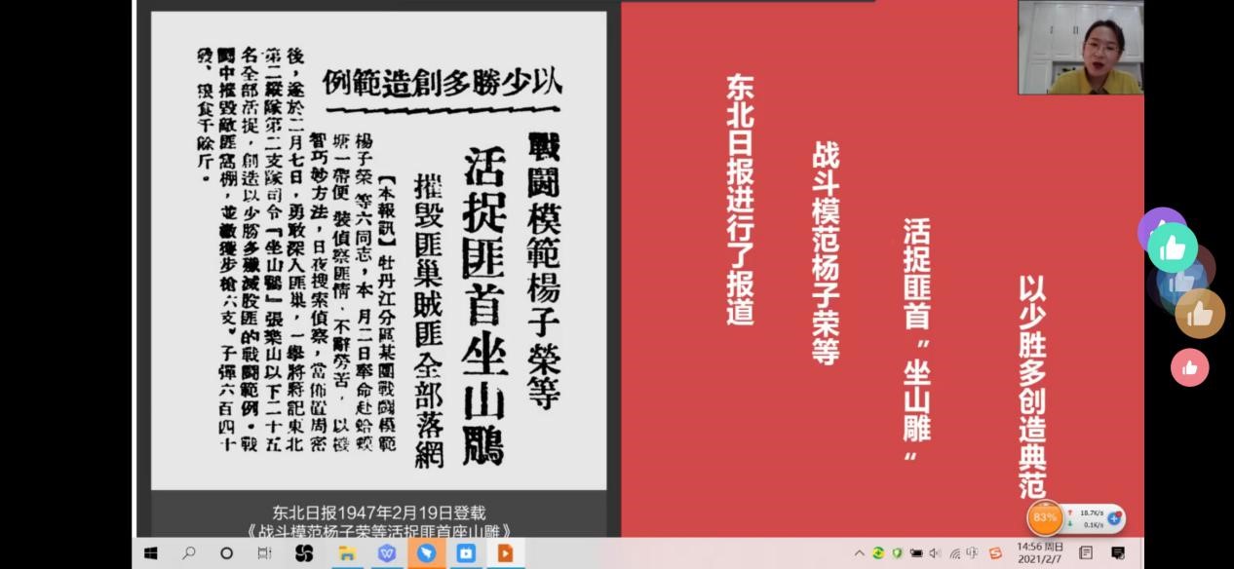Viewport: 1234px width, 569px height.
Task: Open the orange video player taskbar app
Action: click(505, 553)
